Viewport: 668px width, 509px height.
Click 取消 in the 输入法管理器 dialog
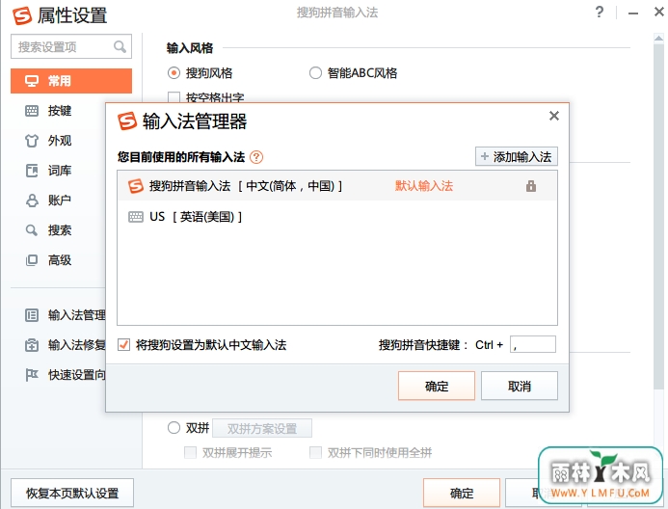click(520, 386)
